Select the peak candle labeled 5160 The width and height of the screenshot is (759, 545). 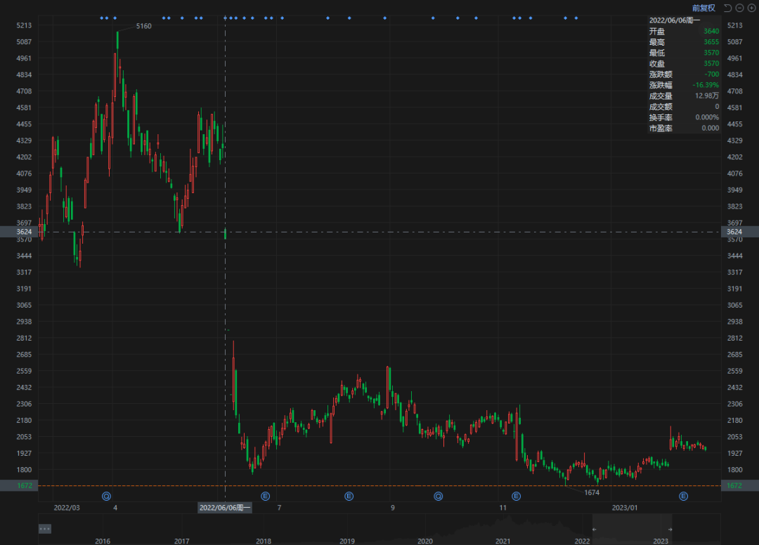coord(117,41)
